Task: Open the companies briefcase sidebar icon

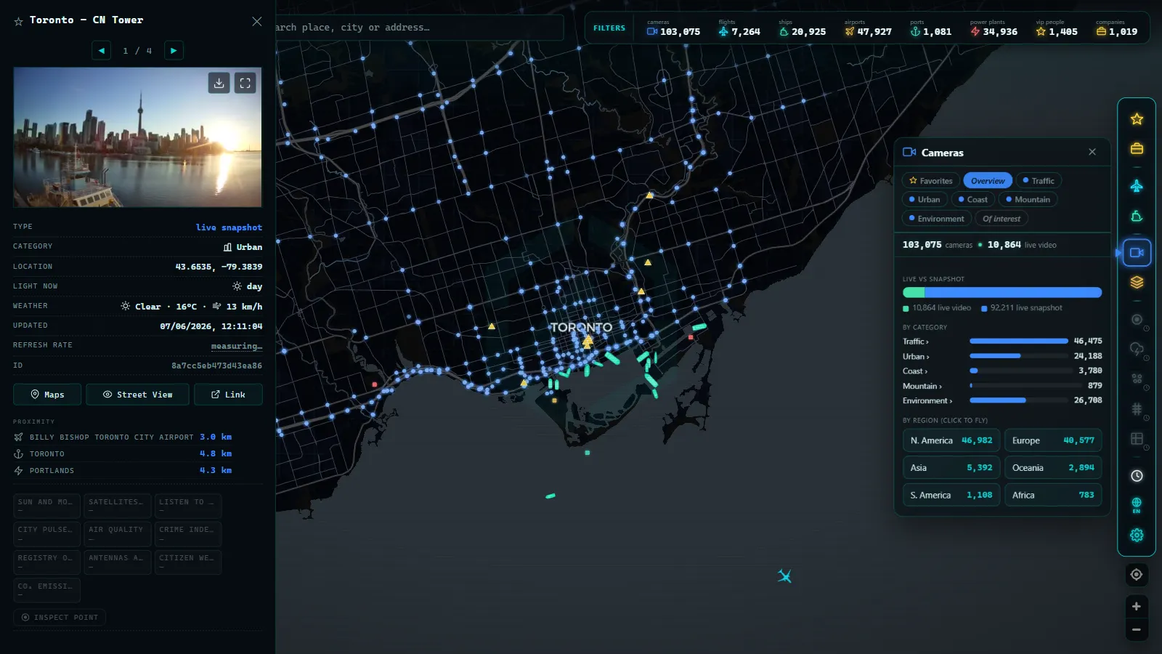Action: 1137,148
